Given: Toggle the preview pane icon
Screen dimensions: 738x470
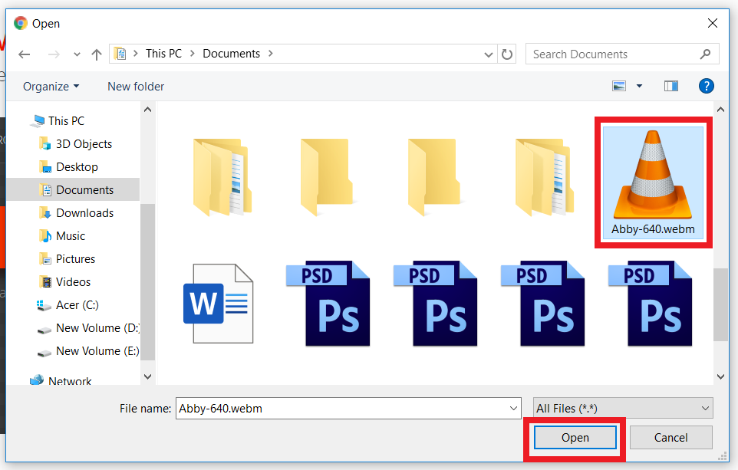Looking at the screenshot, I should click(671, 86).
